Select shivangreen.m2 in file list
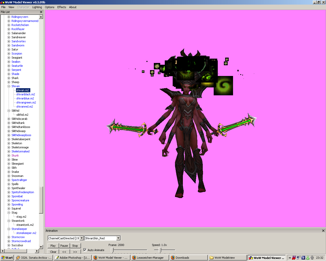326x261 pixels. (x=26, y=102)
